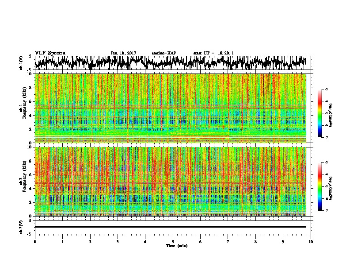Click the ch.3(V) axis label

[21, 227]
